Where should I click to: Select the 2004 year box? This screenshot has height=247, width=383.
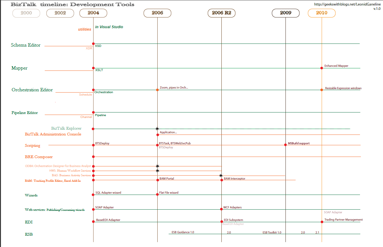(x=93, y=13)
